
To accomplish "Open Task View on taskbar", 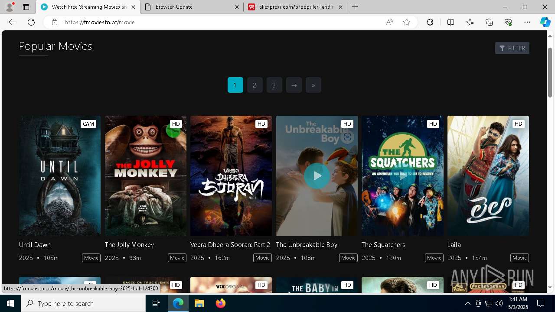I will (156, 303).
